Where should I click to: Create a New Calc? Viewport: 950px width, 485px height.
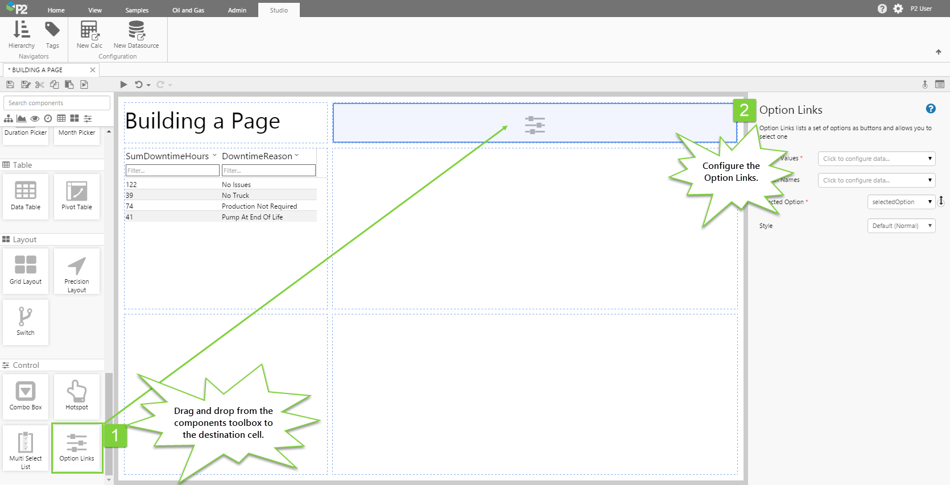pyautogui.click(x=89, y=35)
